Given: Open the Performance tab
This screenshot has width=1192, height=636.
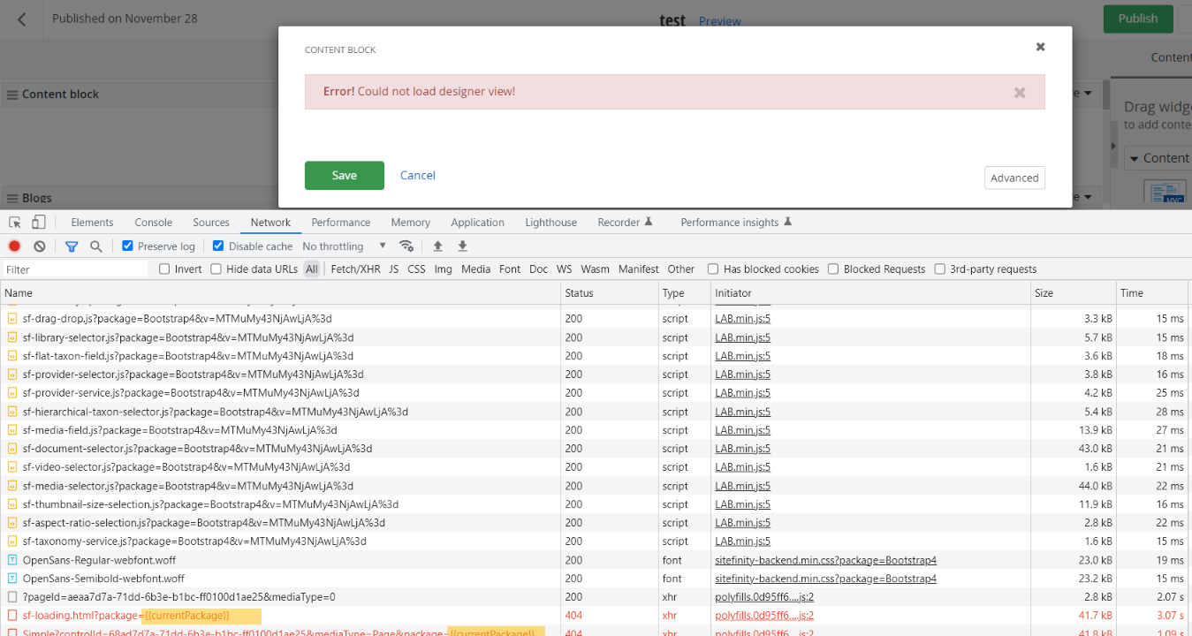Looking at the screenshot, I should click(341, 223).
